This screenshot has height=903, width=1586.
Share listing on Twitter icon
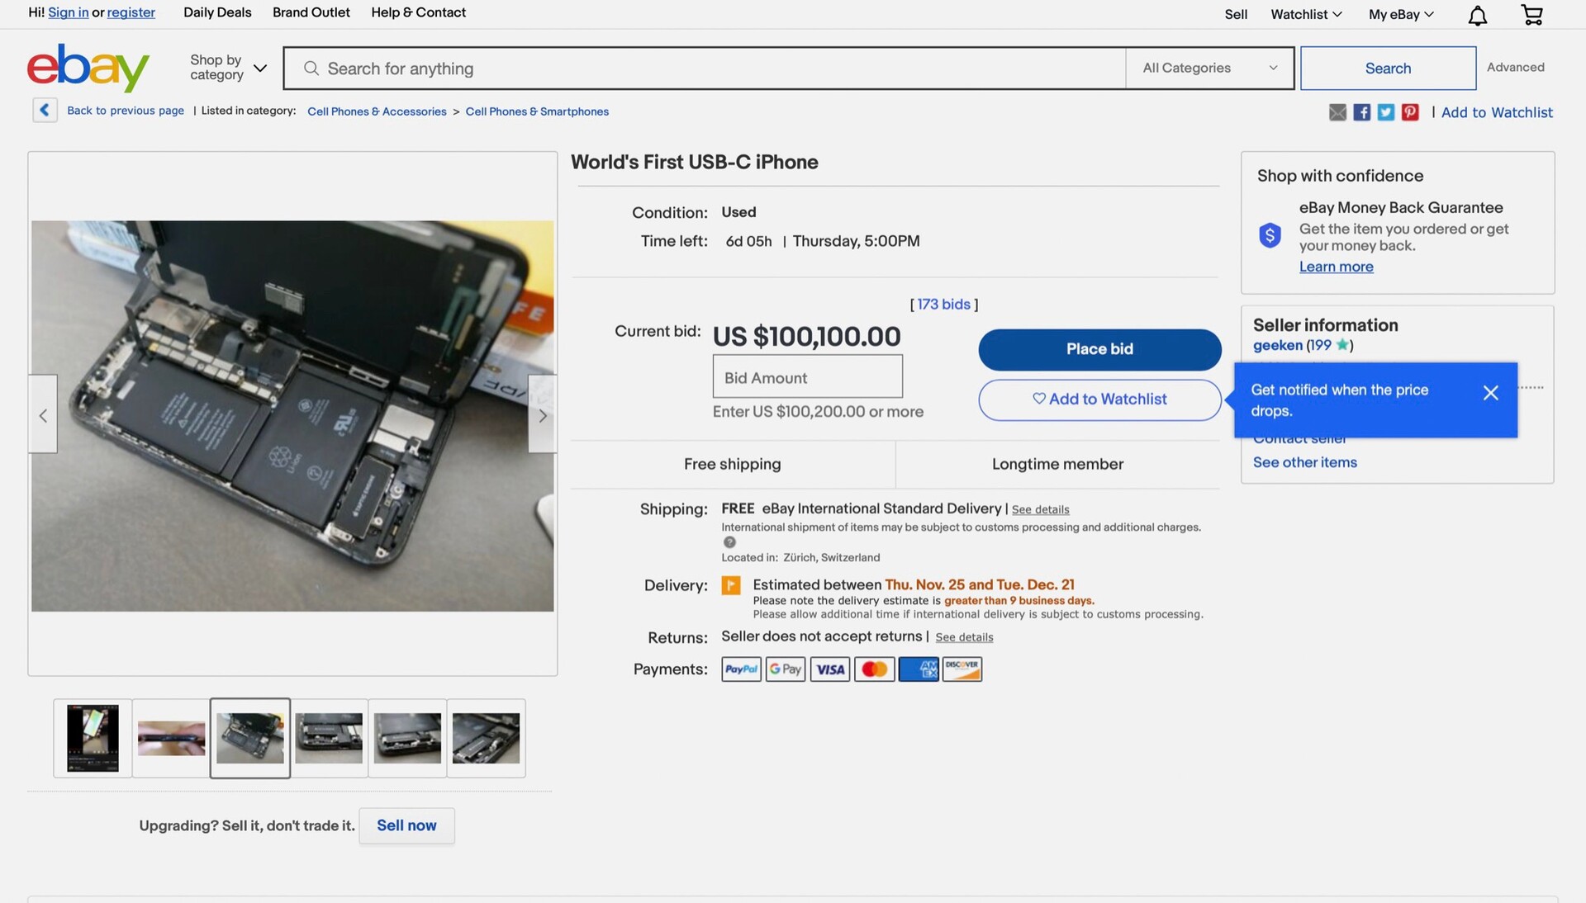[1386, 112]
